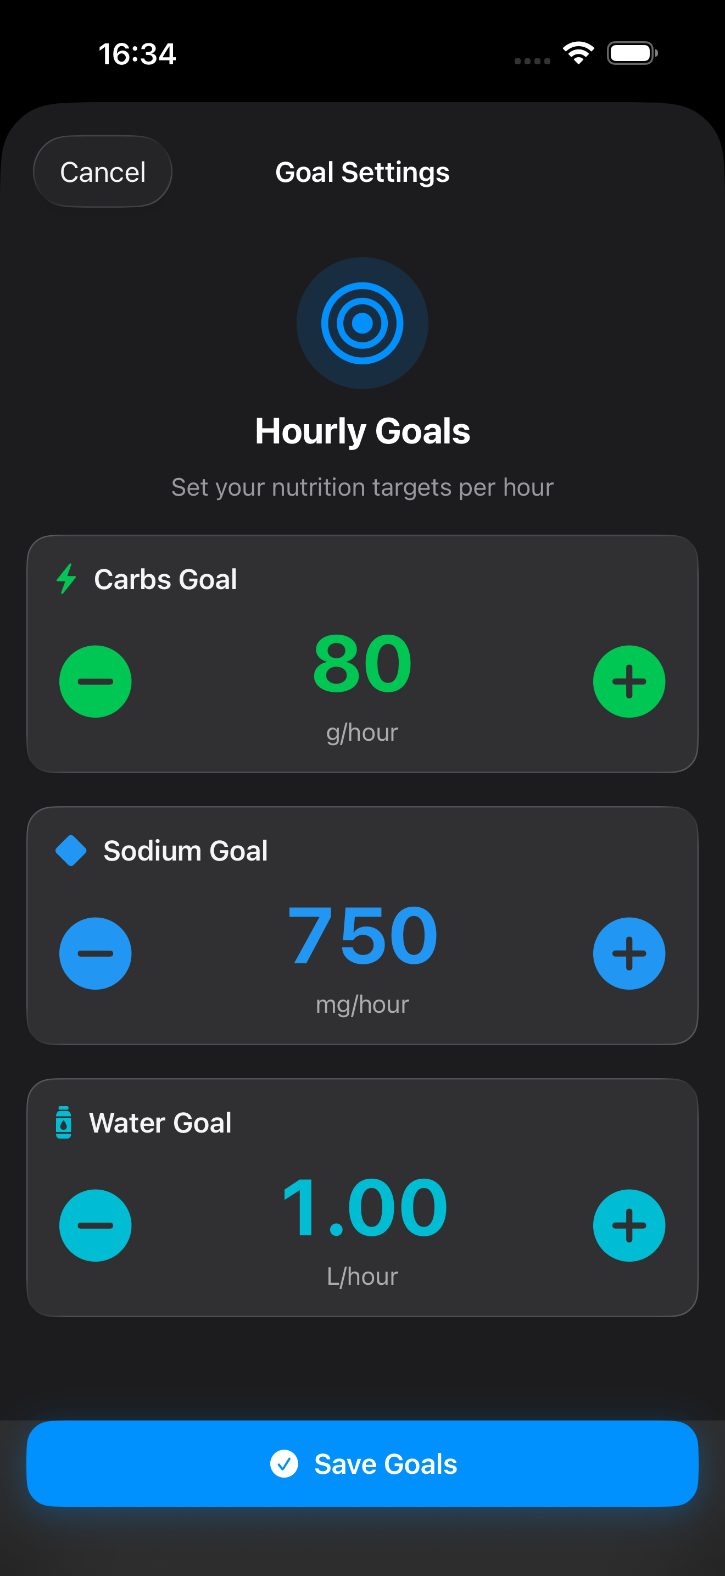Tap the 1.00 L/hour water value
Screen dimensions: 725x1576
363,1208
